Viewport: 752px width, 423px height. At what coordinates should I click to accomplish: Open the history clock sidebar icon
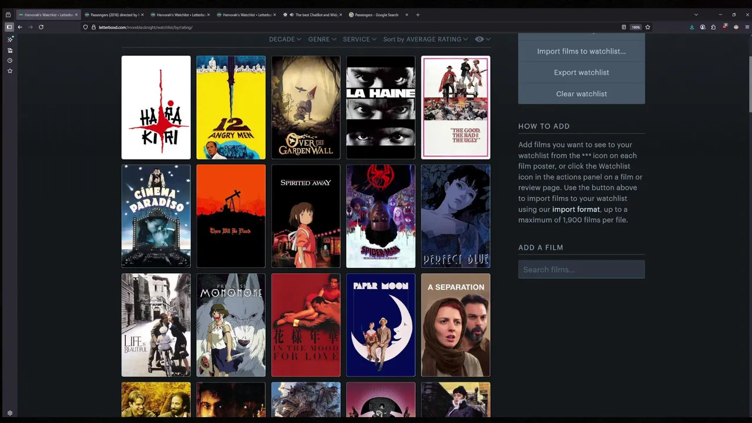coord(9,61)
